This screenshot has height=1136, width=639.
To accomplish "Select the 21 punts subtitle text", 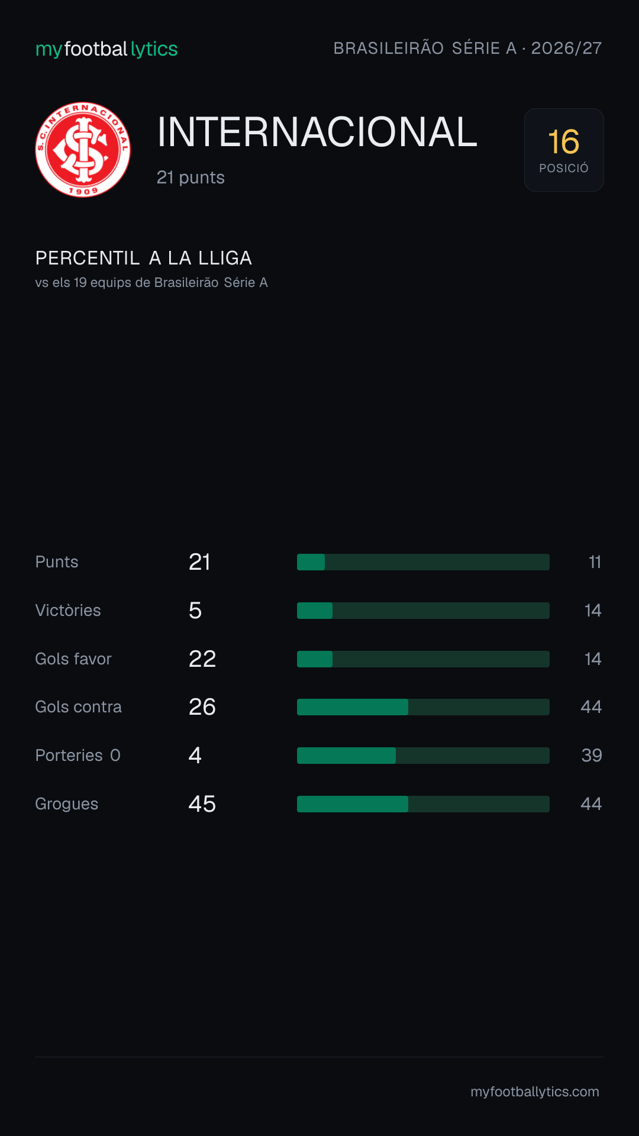I will tap(191, 177).
